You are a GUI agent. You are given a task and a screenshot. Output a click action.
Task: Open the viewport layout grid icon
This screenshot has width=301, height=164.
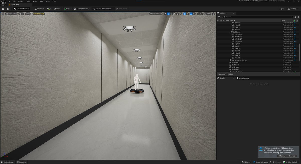click(x=214, y=14)
